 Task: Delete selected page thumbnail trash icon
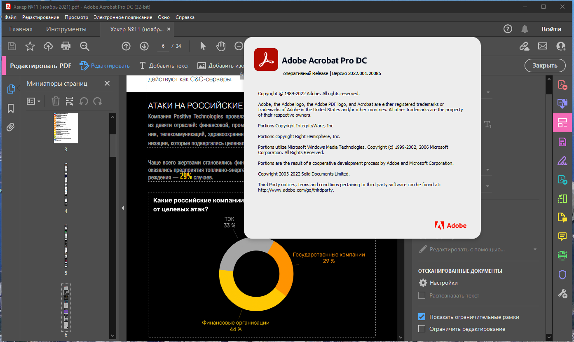coord(56,101)
